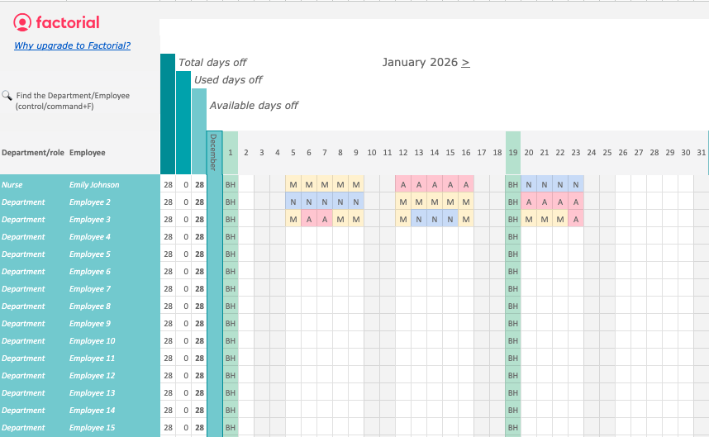Select the Find Department/Employee hint text
The image size is (709, 437).
[73, 101]
